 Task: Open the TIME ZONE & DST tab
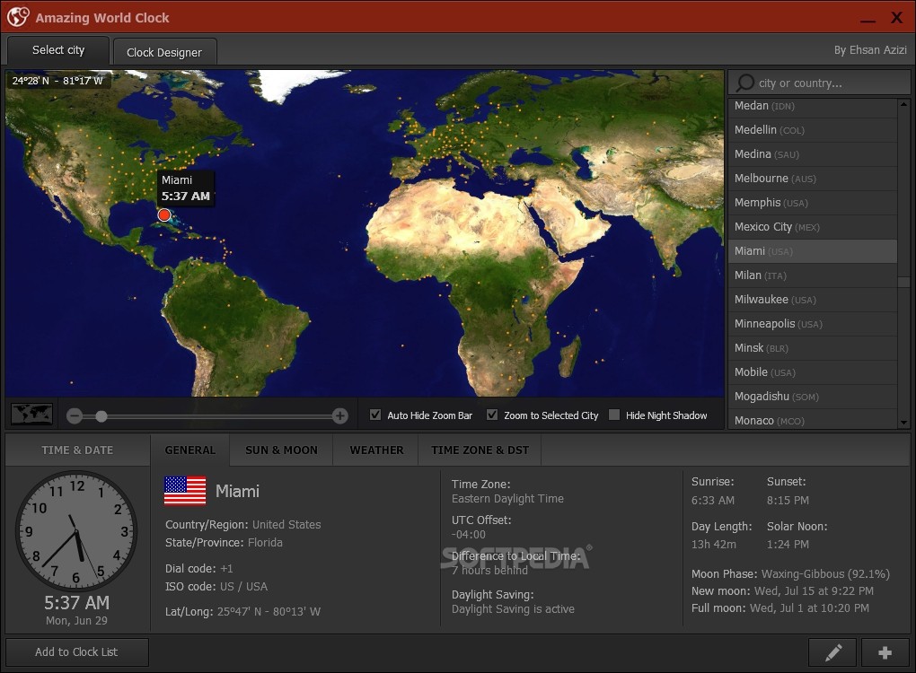click(480, 450)
